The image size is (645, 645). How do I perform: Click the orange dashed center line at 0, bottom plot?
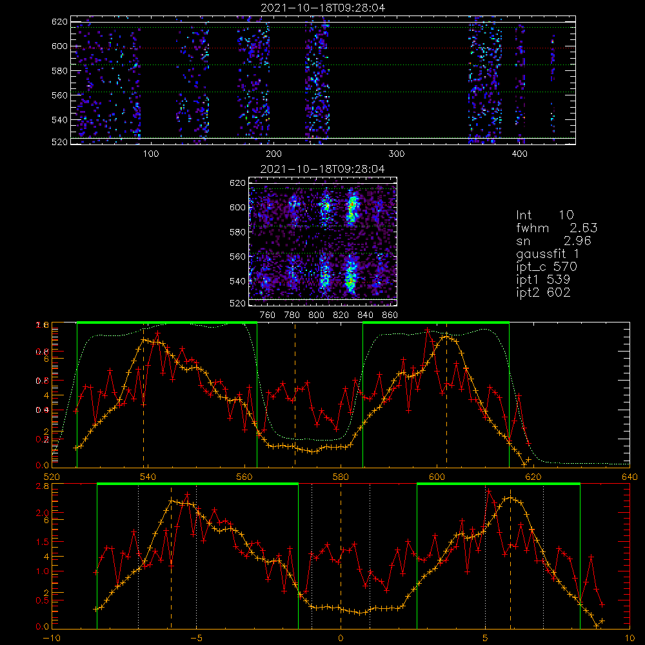[x=341, y=556]
